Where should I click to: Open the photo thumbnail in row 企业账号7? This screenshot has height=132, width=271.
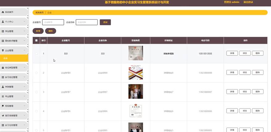pyautogui.click(x=136, y=92)
